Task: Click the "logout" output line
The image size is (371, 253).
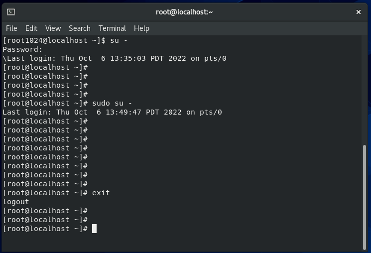Action: point(16,202)
